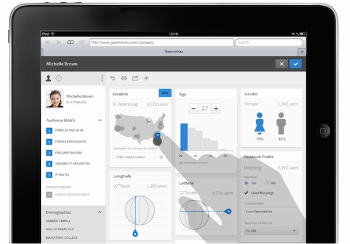Click the Love Geometrixx comment field

tap(271, 211)
